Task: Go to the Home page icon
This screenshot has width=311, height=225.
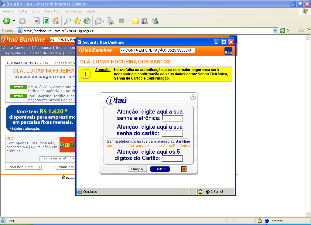Action: tap(56, 21)
